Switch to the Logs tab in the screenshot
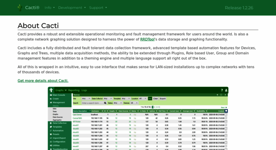The image size is (276, 150). tap(84, 90)
